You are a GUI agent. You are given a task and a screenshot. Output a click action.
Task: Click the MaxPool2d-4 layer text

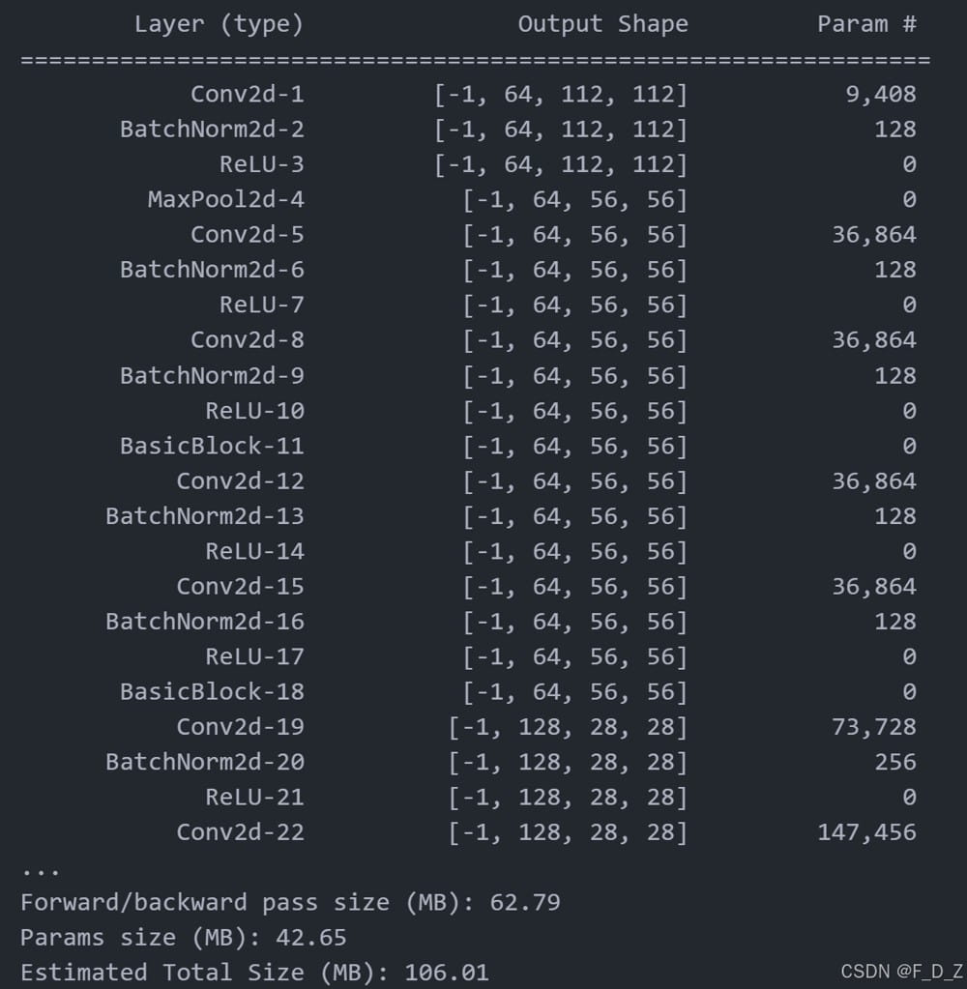click(x=225, y=200)
